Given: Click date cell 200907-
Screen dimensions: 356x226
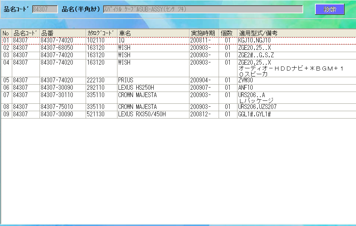Looking at the screenshot, I should click(x=204, y=88).
